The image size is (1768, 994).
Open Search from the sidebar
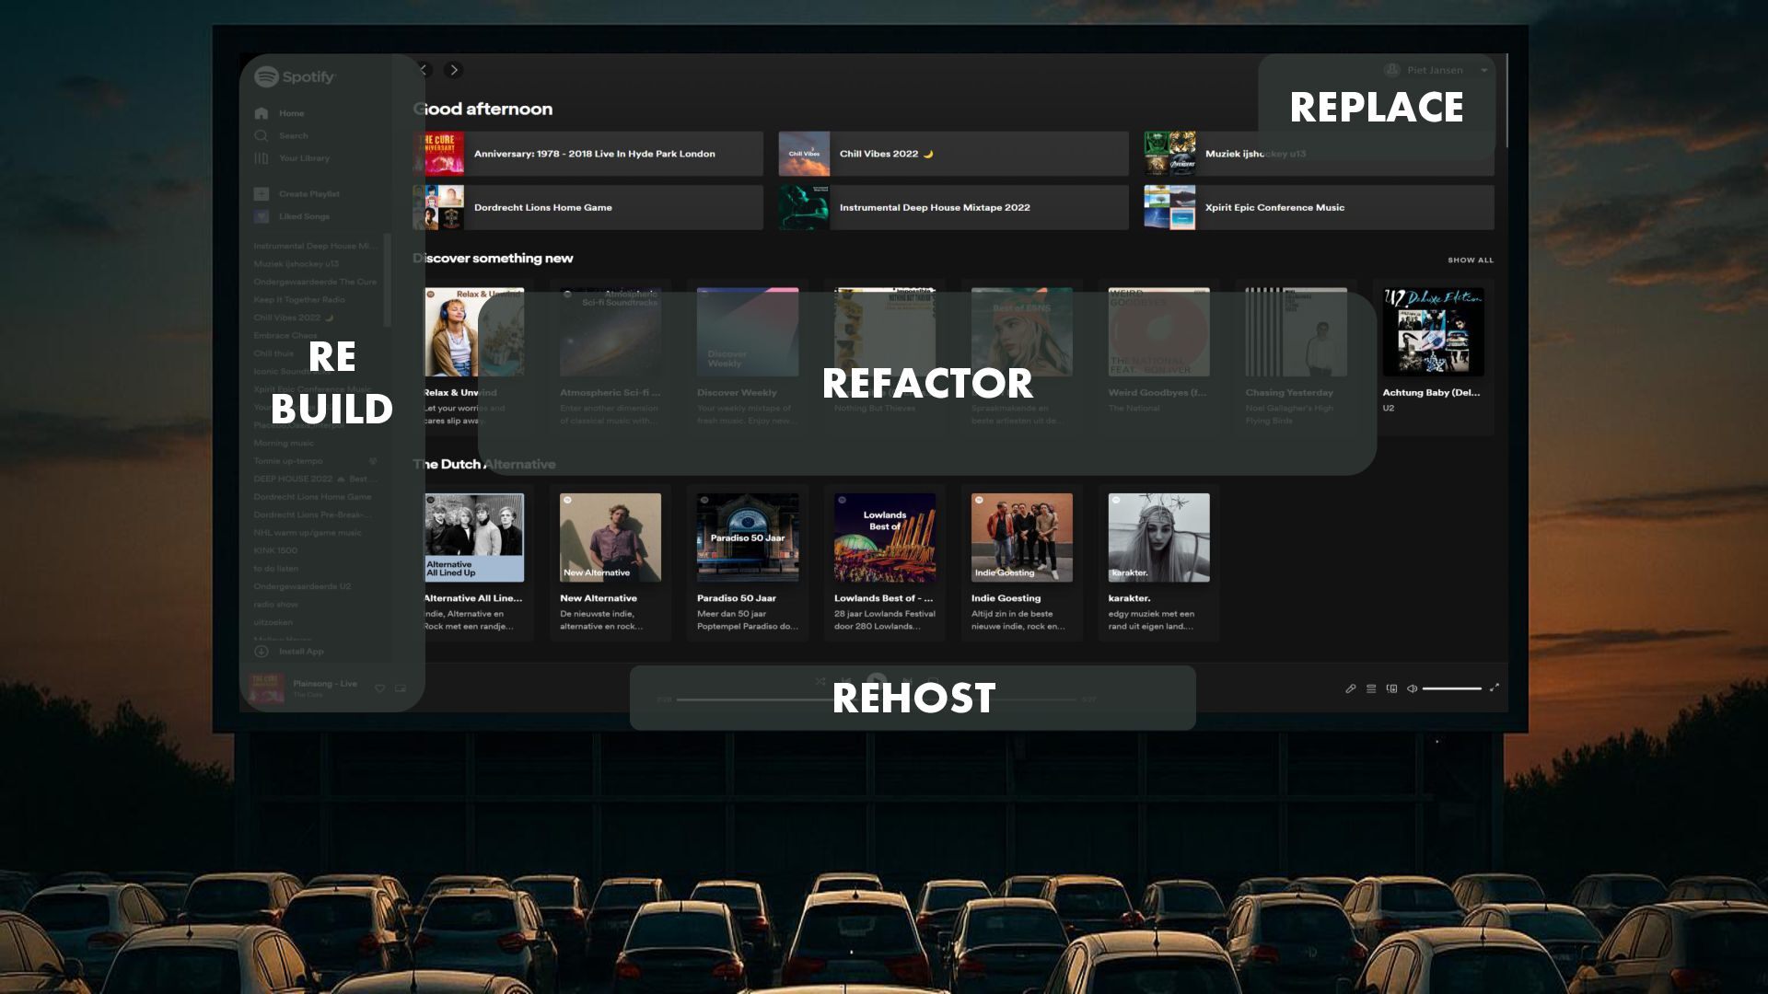pyautogui.click(x=281, y=135)
